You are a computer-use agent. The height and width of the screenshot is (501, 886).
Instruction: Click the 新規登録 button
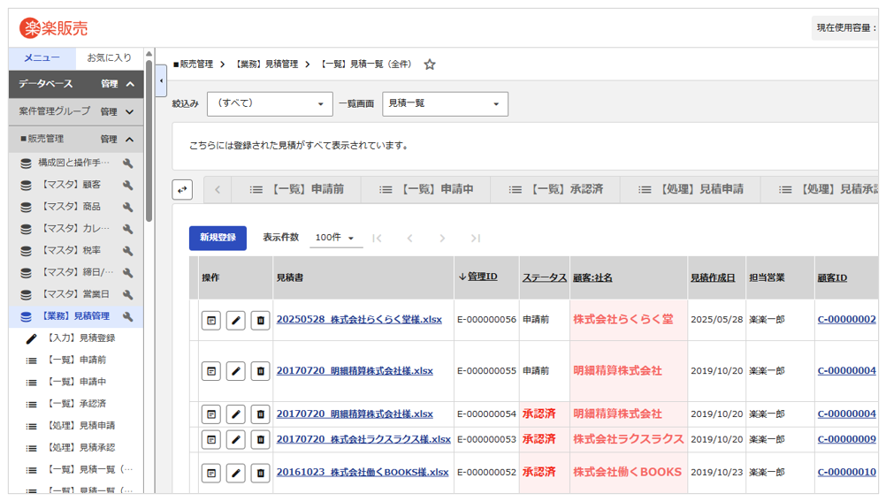tap(218, 238)
